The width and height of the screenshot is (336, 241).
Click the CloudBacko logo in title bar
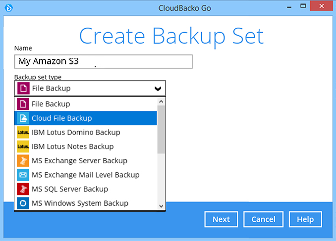tap(9, 8)
